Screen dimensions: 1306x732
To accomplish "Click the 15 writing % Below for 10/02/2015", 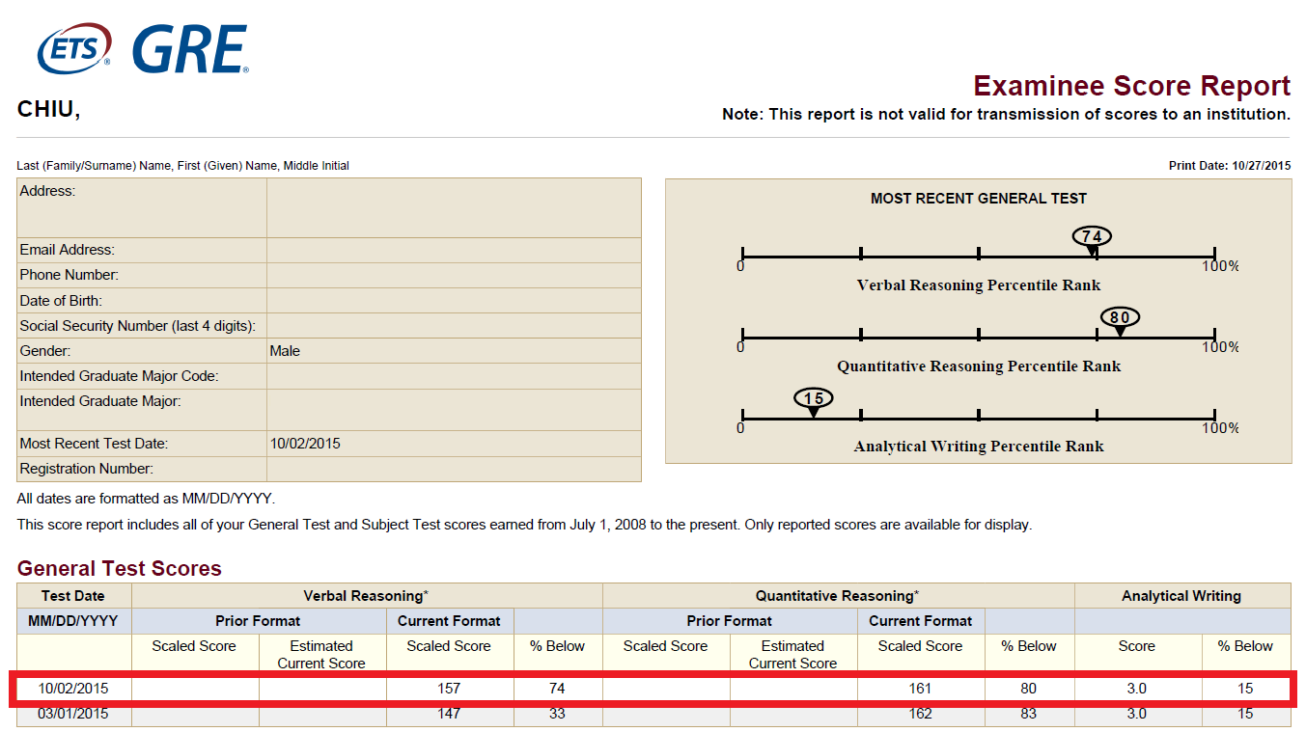I will 1245,689.
